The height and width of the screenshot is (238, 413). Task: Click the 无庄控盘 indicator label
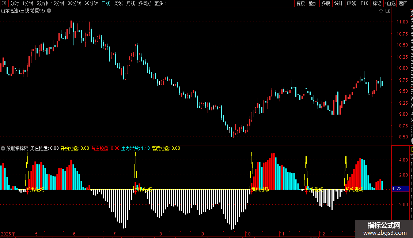tap(39, 148)
